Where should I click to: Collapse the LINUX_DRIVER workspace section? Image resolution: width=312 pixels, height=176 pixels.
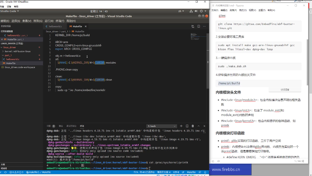(x=12, y=43)
